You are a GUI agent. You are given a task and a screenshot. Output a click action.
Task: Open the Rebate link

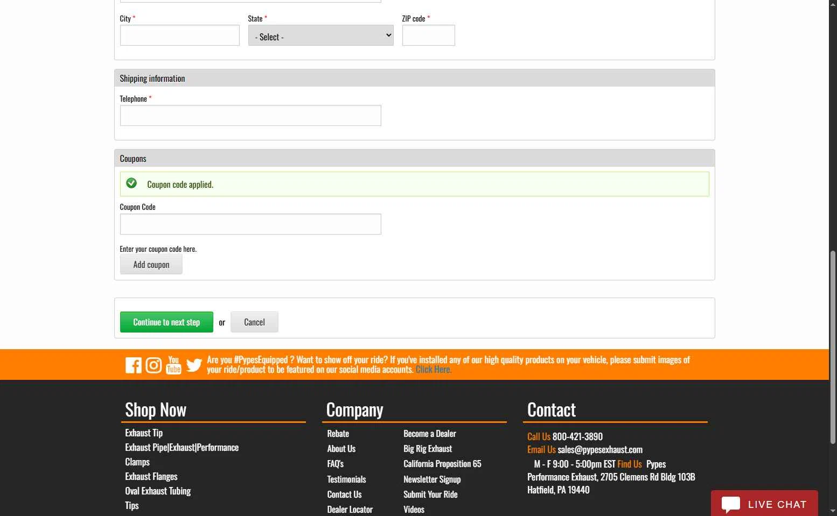coord(338,434)
